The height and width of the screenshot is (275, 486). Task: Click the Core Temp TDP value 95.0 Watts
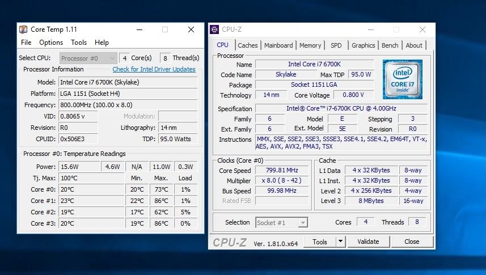[x=178, y=139]
